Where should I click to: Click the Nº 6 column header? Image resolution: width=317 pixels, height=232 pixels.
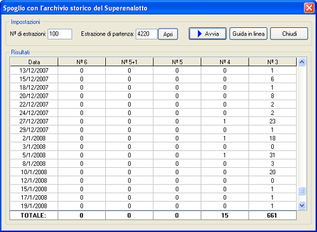(82, 62)
